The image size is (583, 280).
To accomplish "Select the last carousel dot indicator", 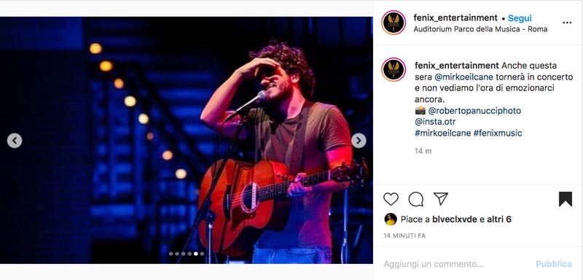I will tap(202, 254).
